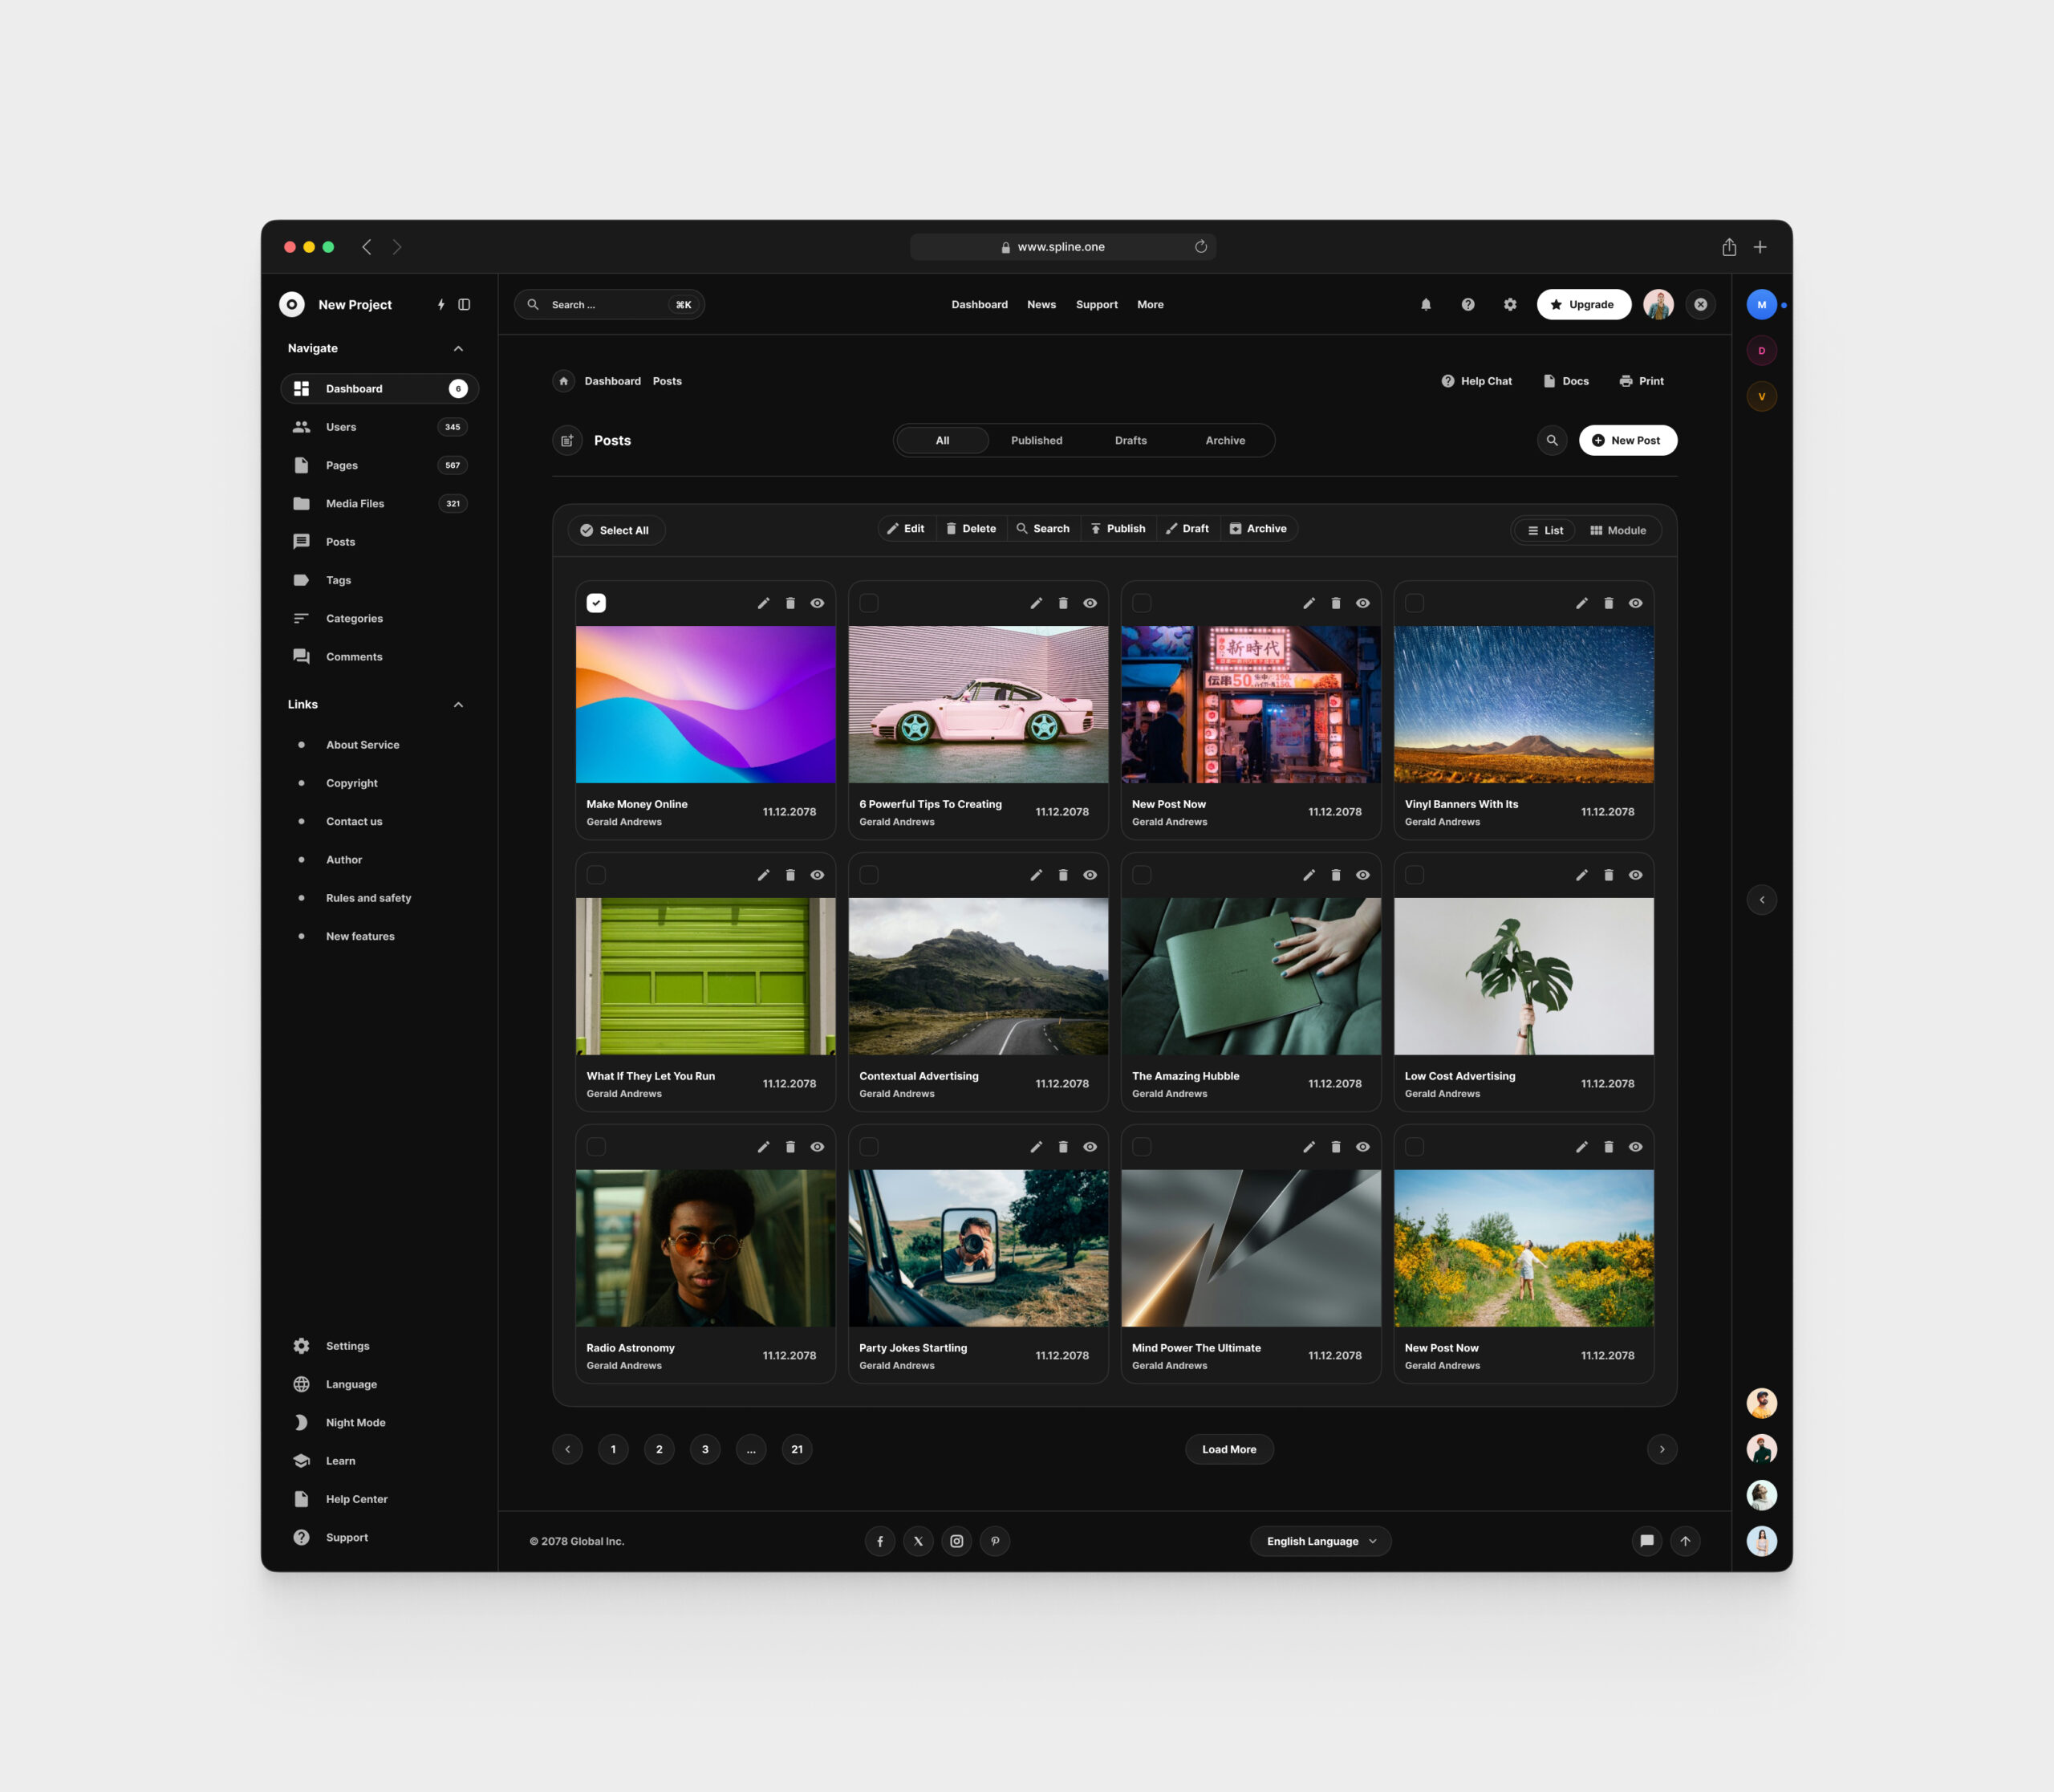Focus the Search input field
This screenshot has width=2054, height=1792.
609,304
